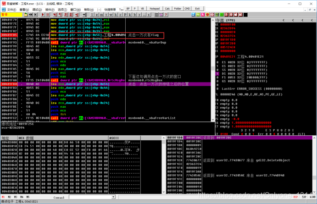Click the VB button
Image resolution: width=317 pixels, height=204 pixels.
click(142, 9)
